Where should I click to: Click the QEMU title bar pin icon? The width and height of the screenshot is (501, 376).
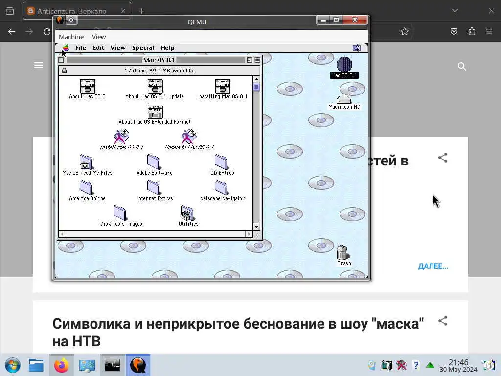(x=71, y=20)
